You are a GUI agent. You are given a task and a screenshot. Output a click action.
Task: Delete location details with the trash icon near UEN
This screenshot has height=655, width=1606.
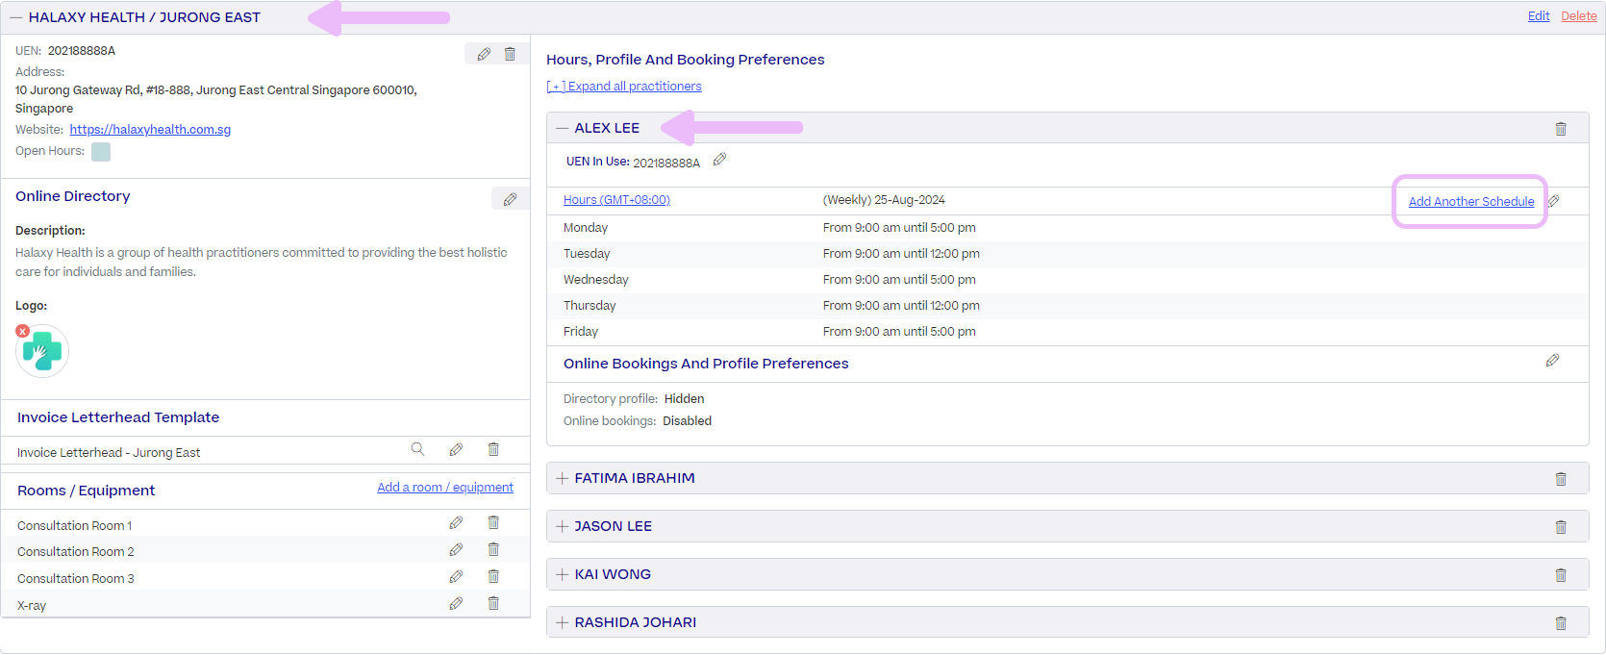(x=510, y=55)
